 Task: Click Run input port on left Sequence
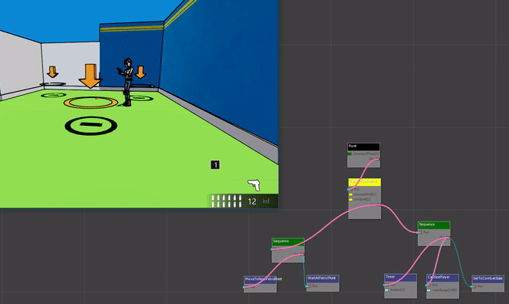click(274, 249)
